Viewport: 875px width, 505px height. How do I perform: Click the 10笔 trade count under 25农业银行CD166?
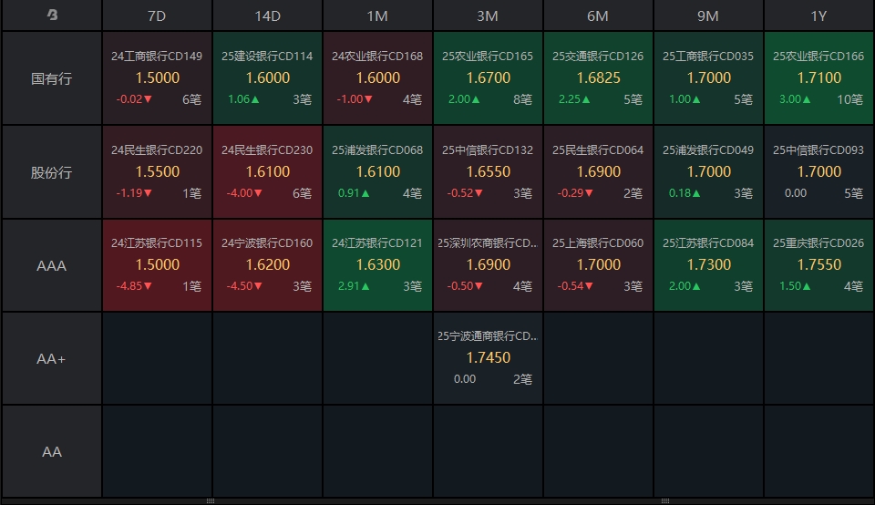click(x=849, y=99)
